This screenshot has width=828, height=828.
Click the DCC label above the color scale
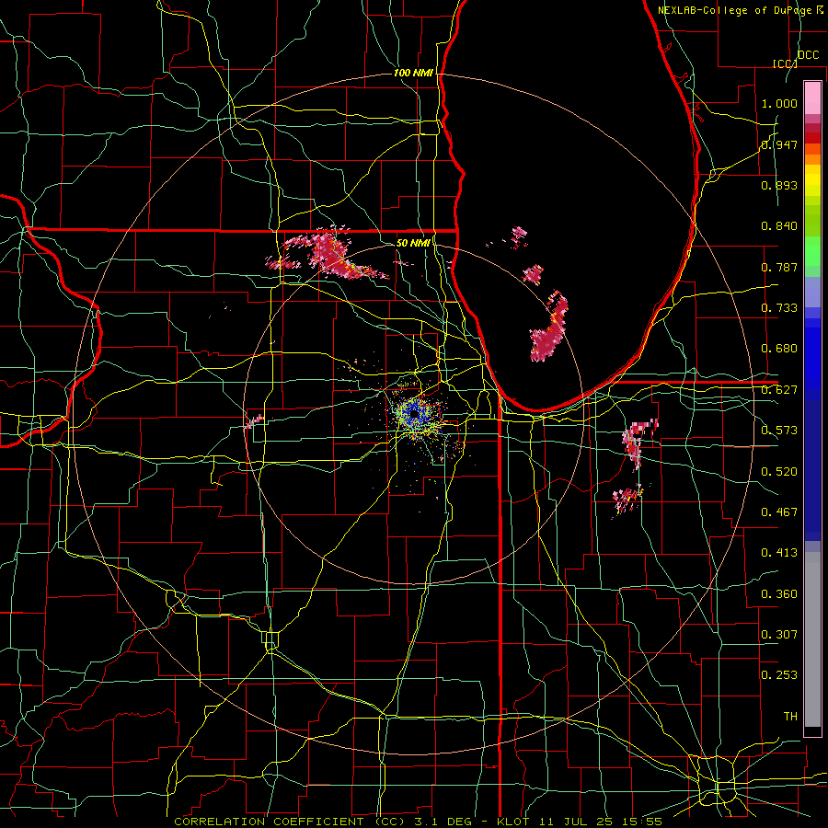pos(808,55)
